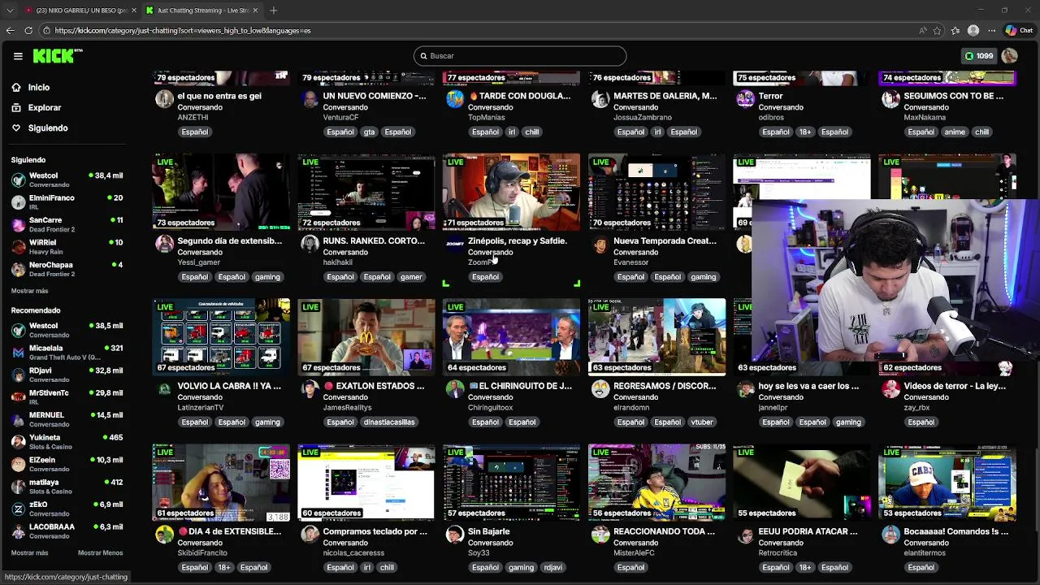Open LACOBRAAA recommended channel
This screenshot has width=1040, height=585.
pos(67,531)
